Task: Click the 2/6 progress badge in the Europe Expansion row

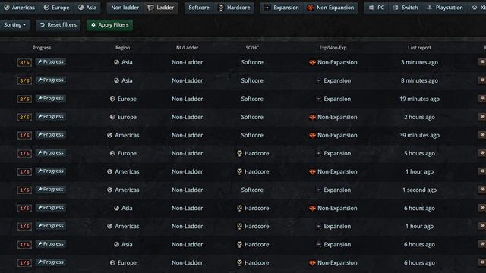Action: pyautogui.click(x=24, y=99)
